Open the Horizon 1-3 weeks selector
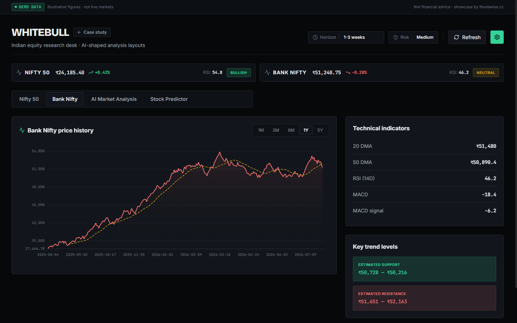Viewport: 517px width, 323px height. click(x=346, y=37)
